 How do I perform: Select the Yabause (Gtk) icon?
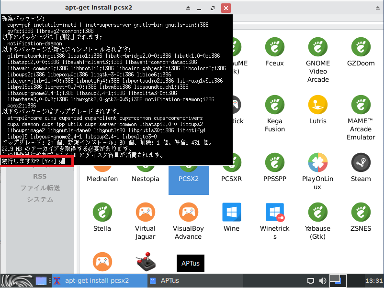coord(317,212)
